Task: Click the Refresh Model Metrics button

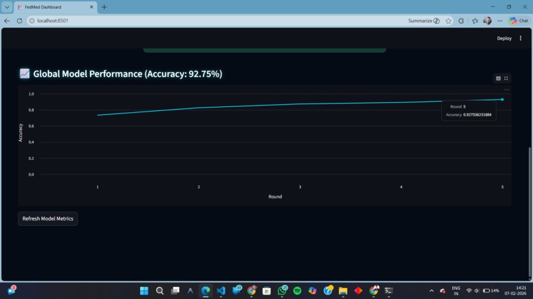Action: pyautogui.click(x=48, y=218)
